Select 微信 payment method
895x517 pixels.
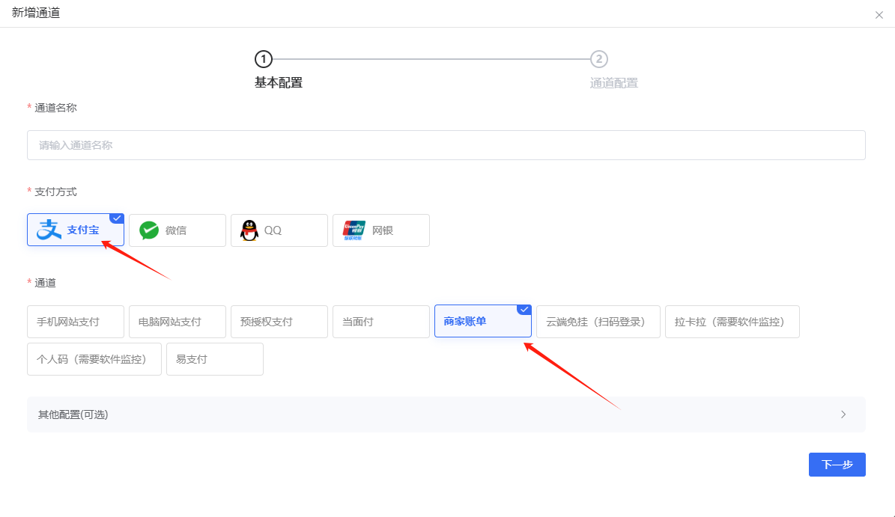[x=177, y=230]
